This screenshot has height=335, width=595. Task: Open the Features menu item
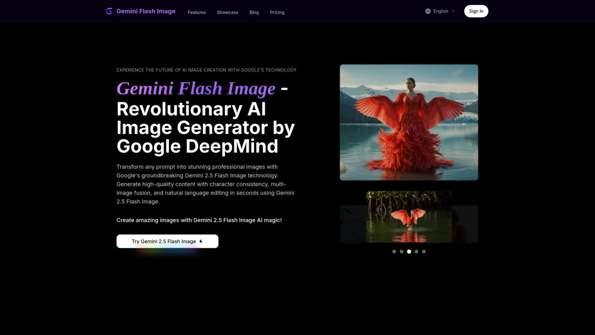(197, 12)
